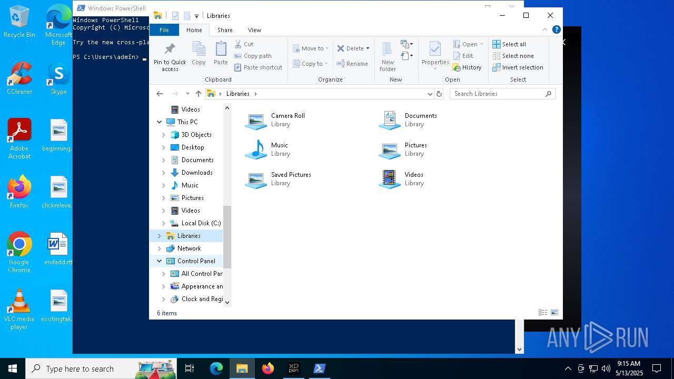Open the File menu tab

(164, 30)
